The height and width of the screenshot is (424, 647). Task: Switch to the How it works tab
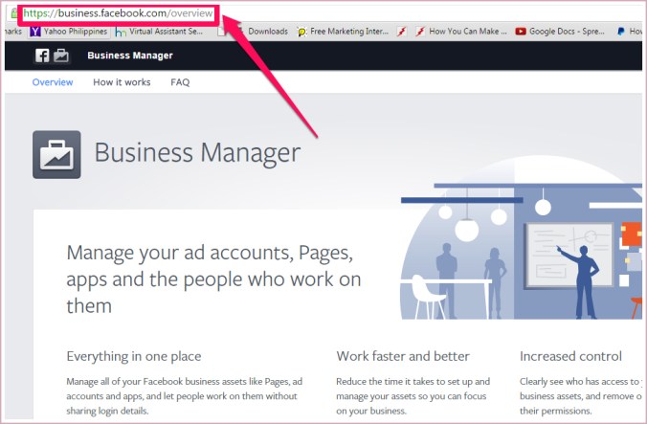click(x=122, y=82)
